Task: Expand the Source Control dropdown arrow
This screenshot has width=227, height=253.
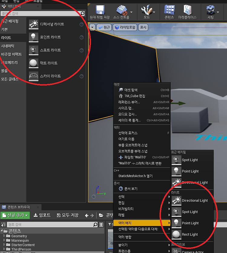Action: coord(131,12)
